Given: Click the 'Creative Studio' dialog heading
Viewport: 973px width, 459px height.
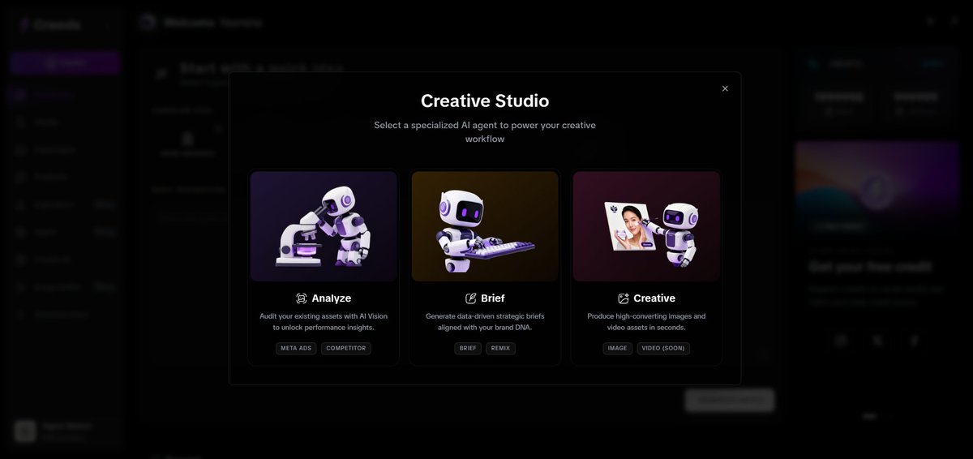Looking at the screenshot, I should coord(485,101).
